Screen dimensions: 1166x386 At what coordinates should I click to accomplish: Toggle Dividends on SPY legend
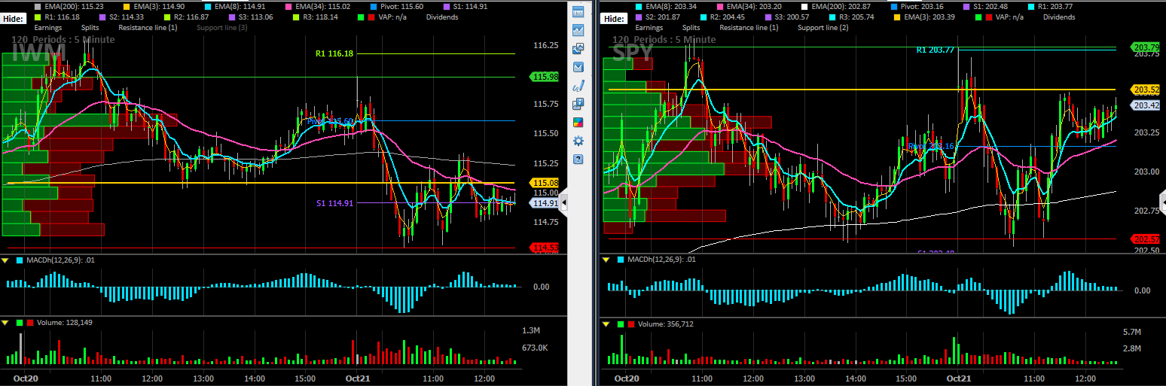(1059, 17)
